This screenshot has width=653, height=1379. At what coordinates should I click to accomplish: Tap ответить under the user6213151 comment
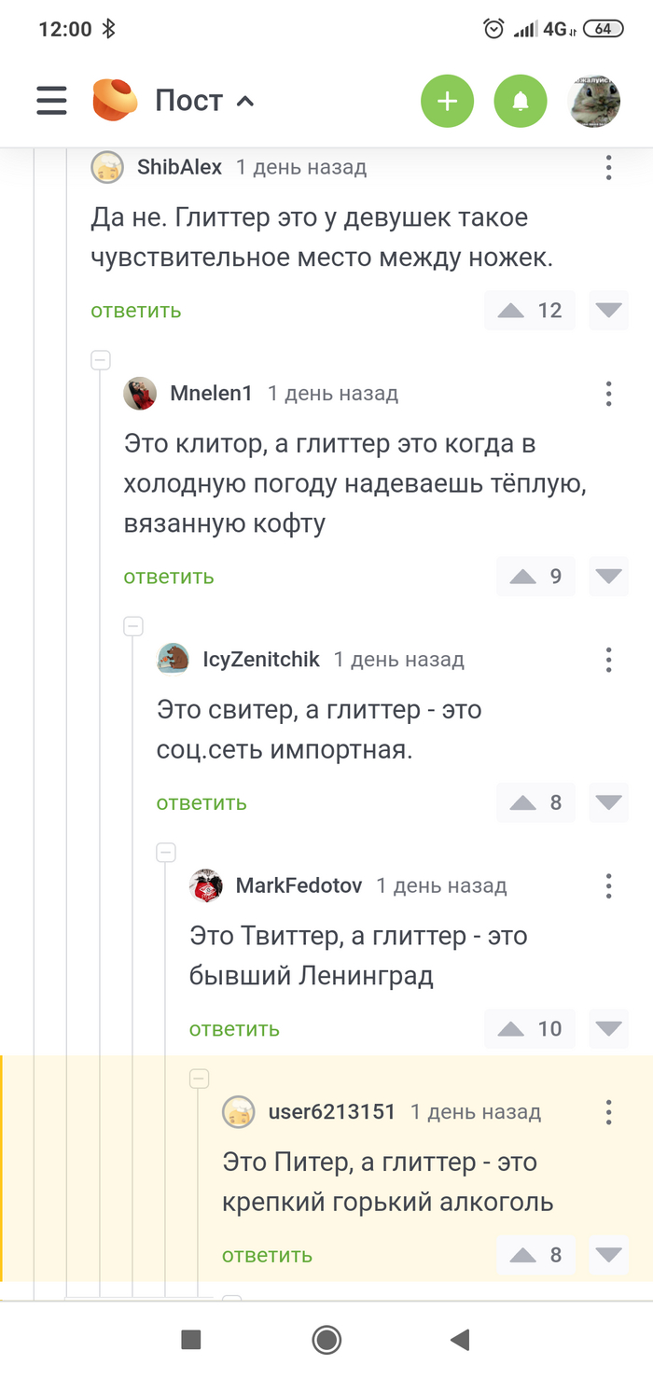click(267, 1255)
